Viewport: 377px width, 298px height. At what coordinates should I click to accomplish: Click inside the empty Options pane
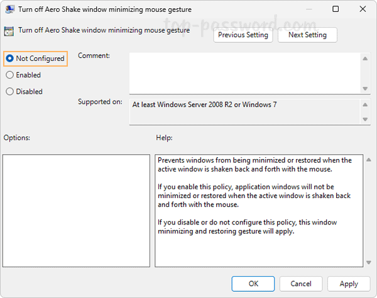click(x=76, y=211)
